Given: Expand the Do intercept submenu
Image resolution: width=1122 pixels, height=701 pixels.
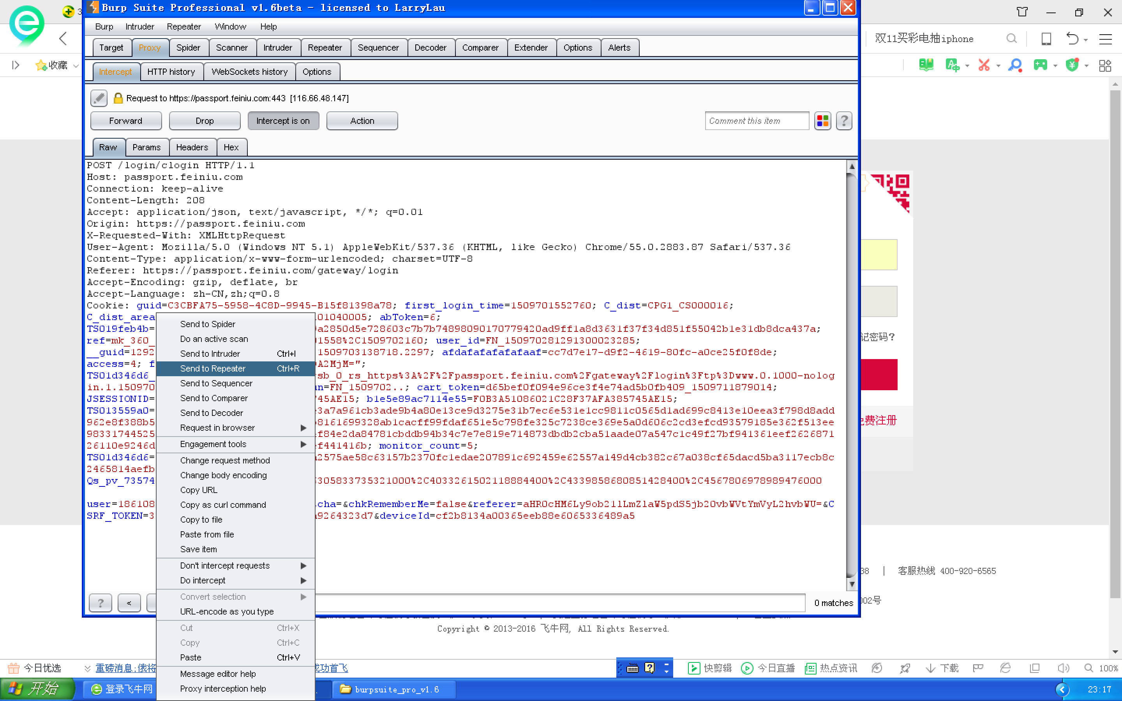Looking at the screenshot, I should (236, 580).
